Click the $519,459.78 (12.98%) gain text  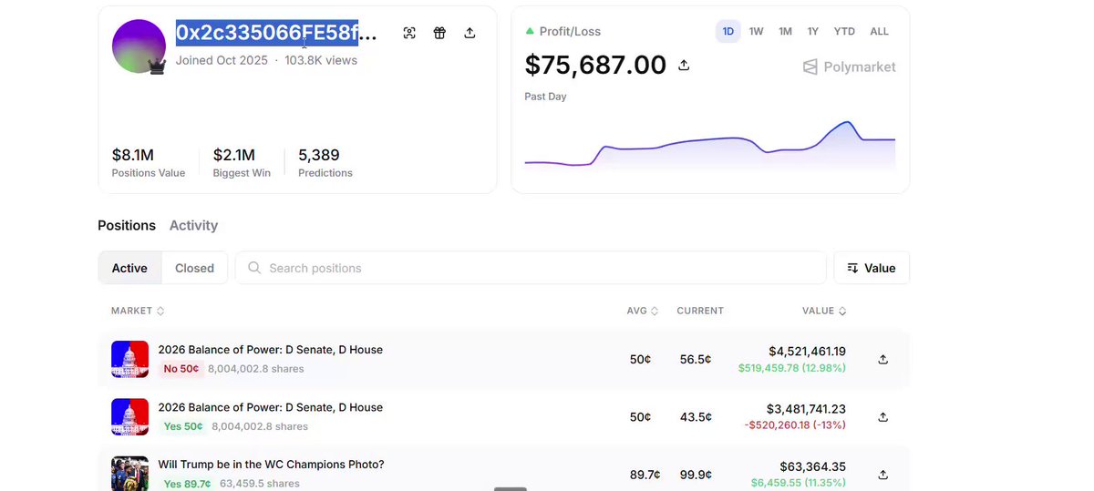(792, 368)
